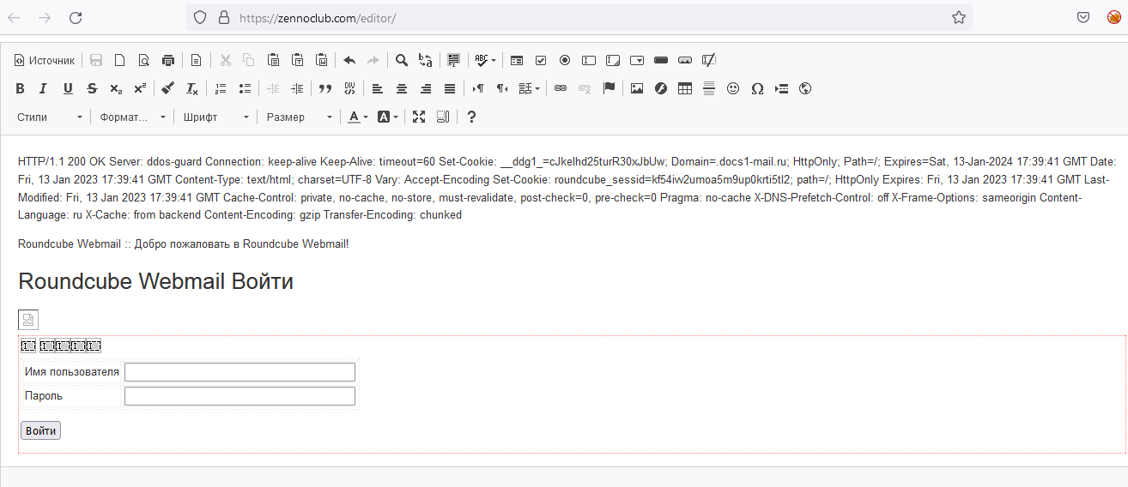Image resolution: width=1128 pixels, height=487 pixels.
Task: Click the Remove Format icon
Action: [192, 88]
